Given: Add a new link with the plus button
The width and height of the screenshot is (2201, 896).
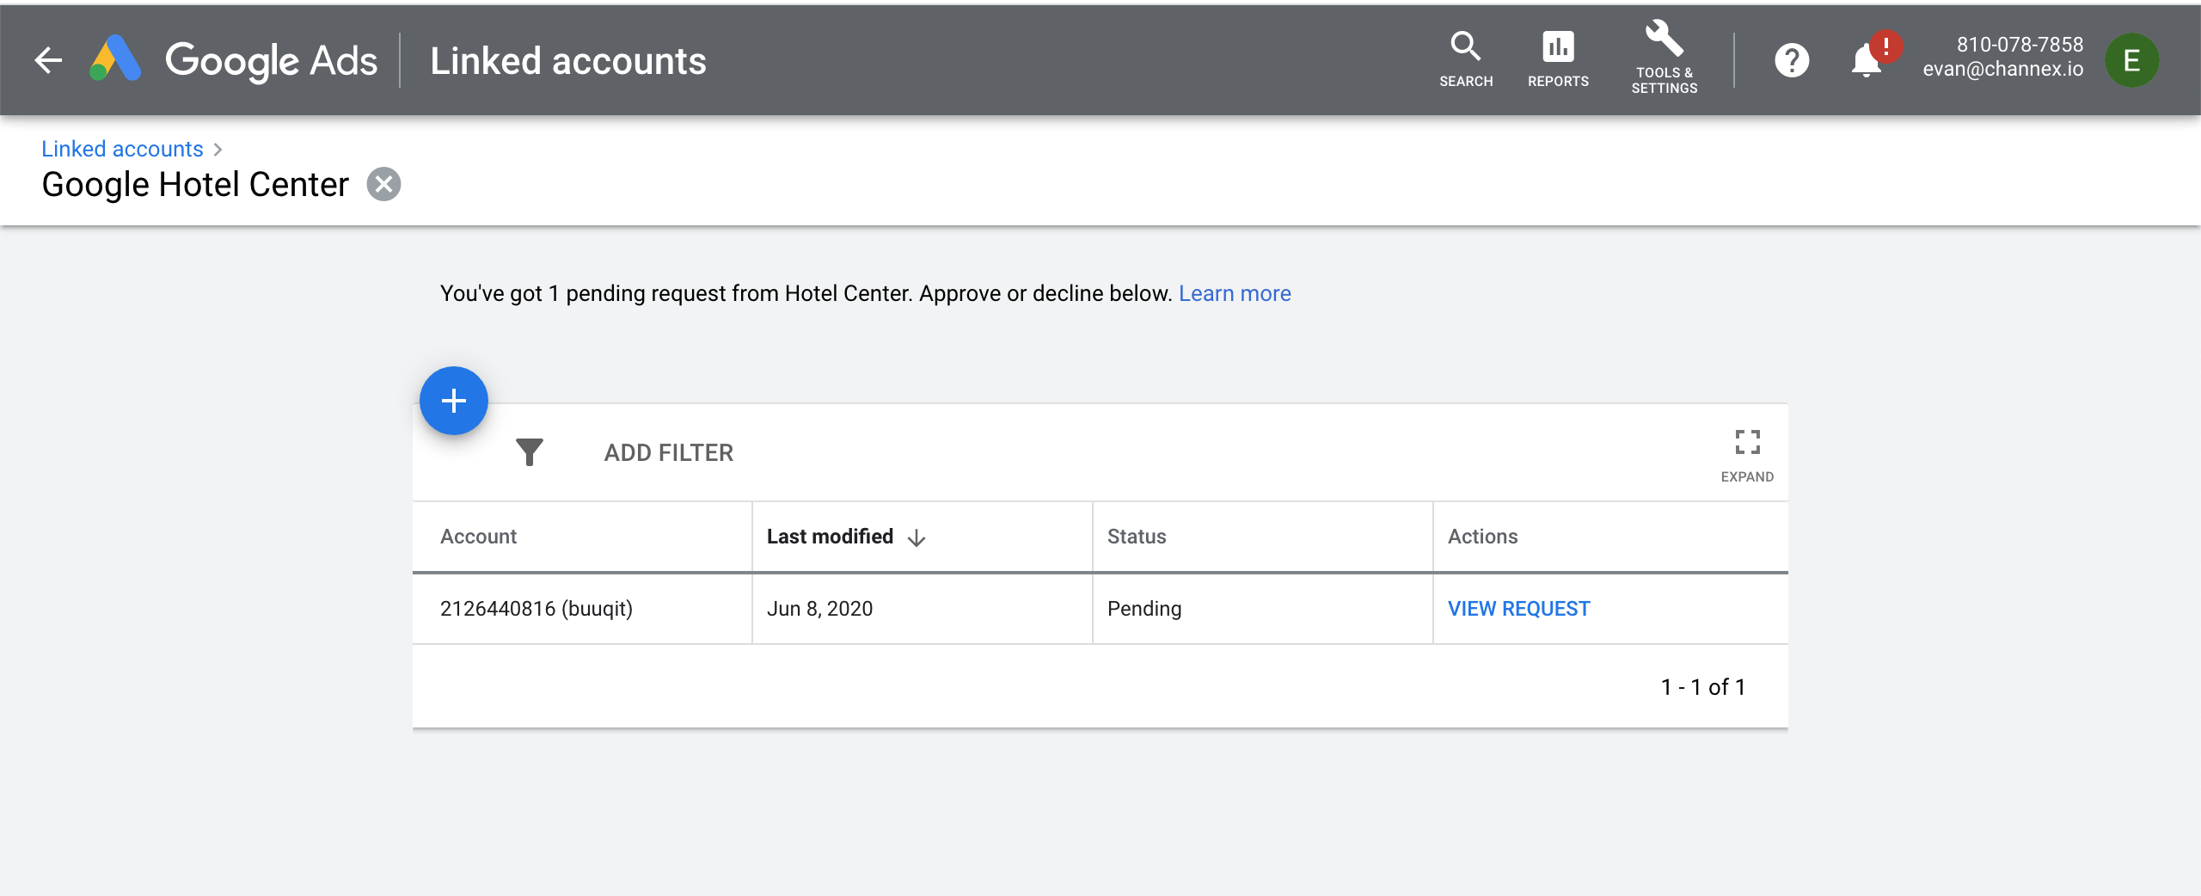Looking at the screenshot, I should (x=454, y=401).
